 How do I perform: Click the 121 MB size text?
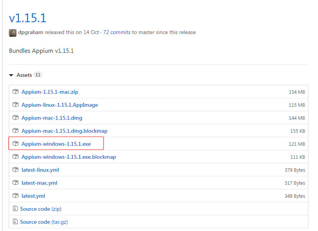297,144
